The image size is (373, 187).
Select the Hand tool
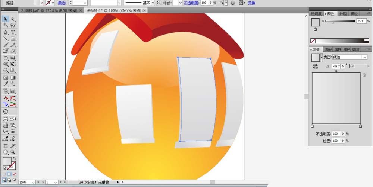[6, 152]
